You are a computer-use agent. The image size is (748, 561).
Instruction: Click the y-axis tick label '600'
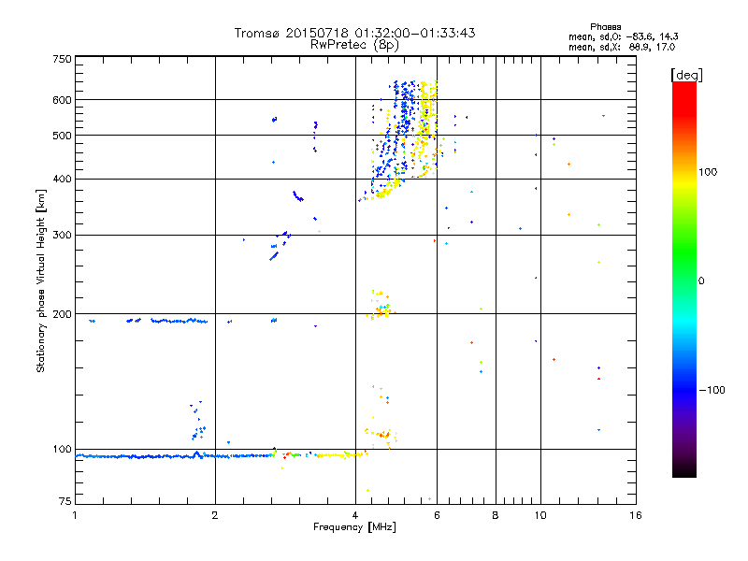(x=63, y=100)
